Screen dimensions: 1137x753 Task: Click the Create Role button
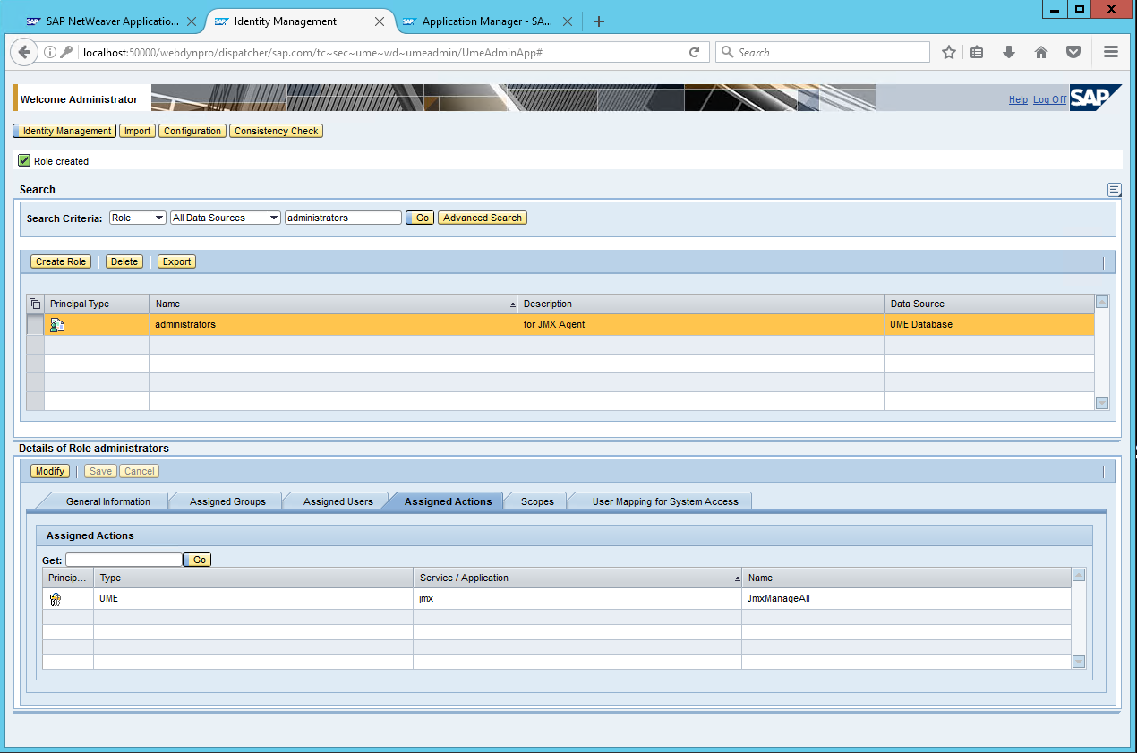(x=61, y=262)
